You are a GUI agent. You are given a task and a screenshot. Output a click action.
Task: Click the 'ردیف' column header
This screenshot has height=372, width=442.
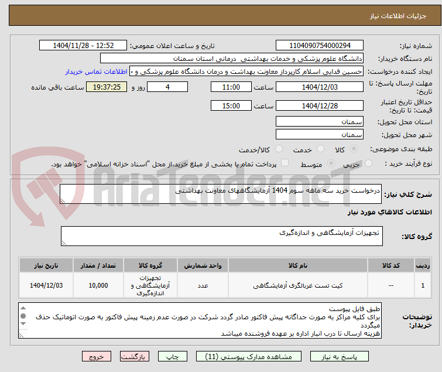pos(423,265)
